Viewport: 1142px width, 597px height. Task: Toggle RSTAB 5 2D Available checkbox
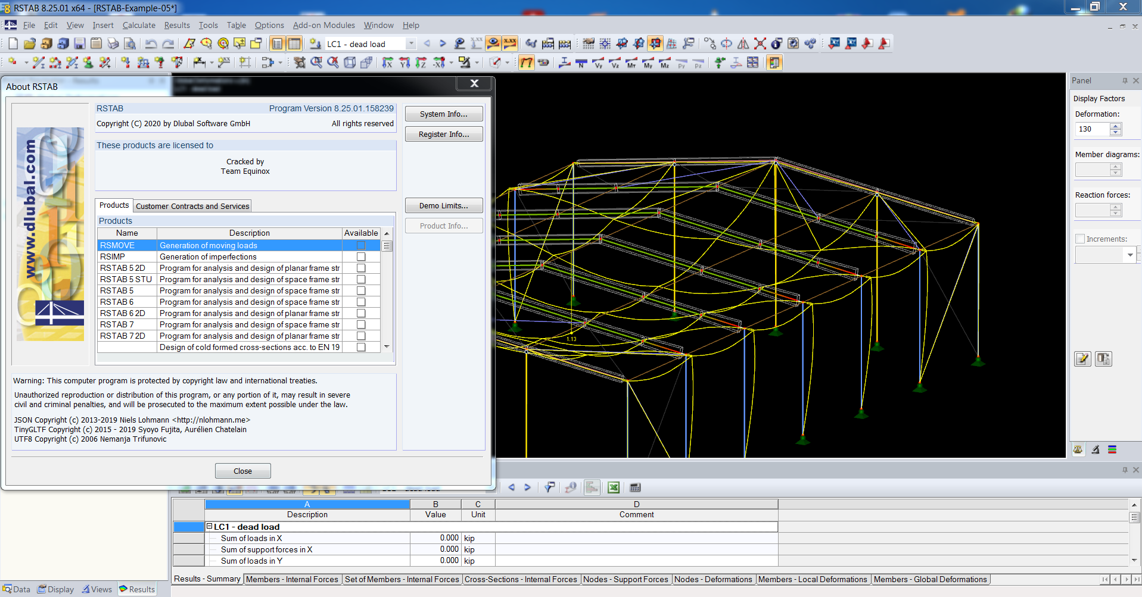click(361, 268)
